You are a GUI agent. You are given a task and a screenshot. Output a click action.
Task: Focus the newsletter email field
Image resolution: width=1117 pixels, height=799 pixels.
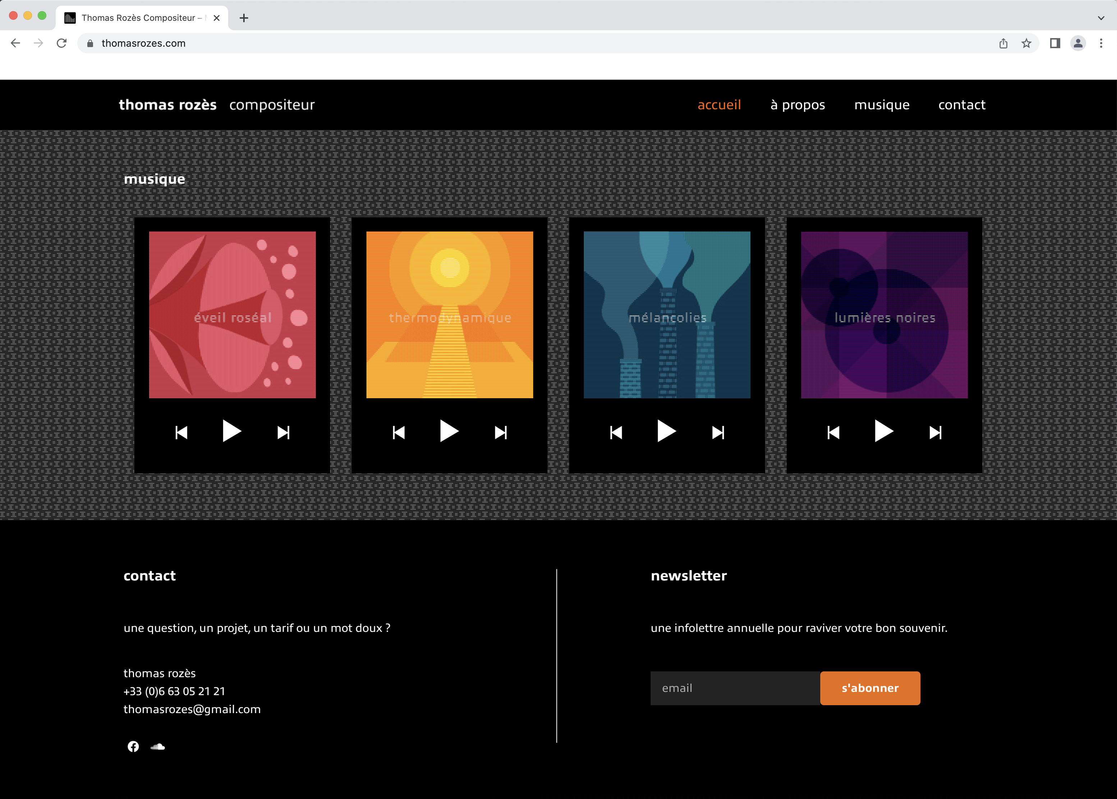(x=735, y=688)
